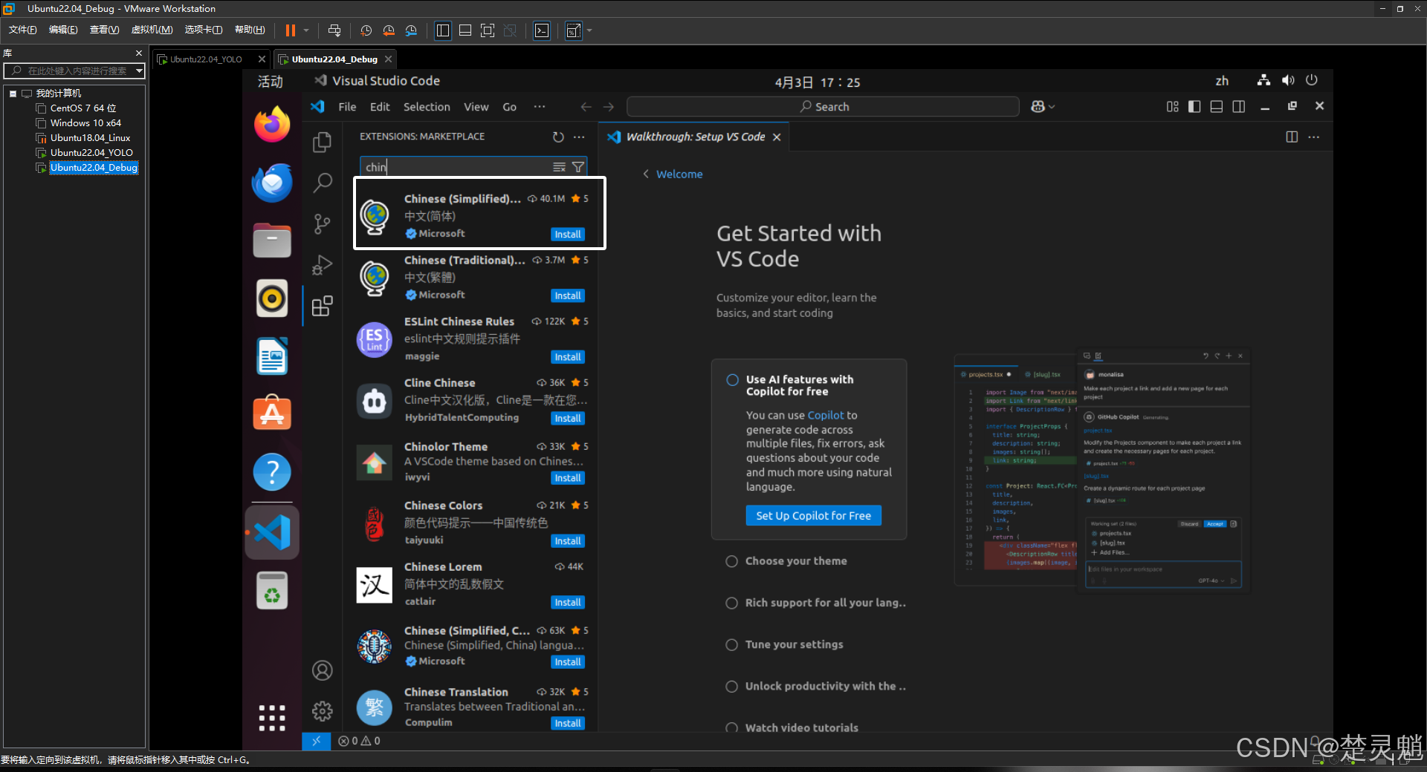Image resolution: width=1427 pixels, height=772 pixels.
Task: Toggle primary side bar visibility
Action: point(1194,107)
